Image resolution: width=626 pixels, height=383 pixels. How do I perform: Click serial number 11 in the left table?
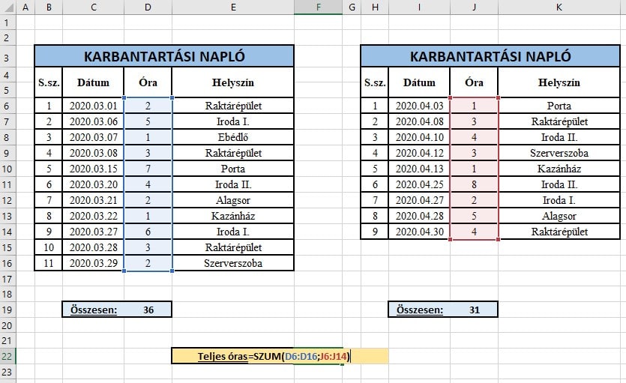click(49, 263)
